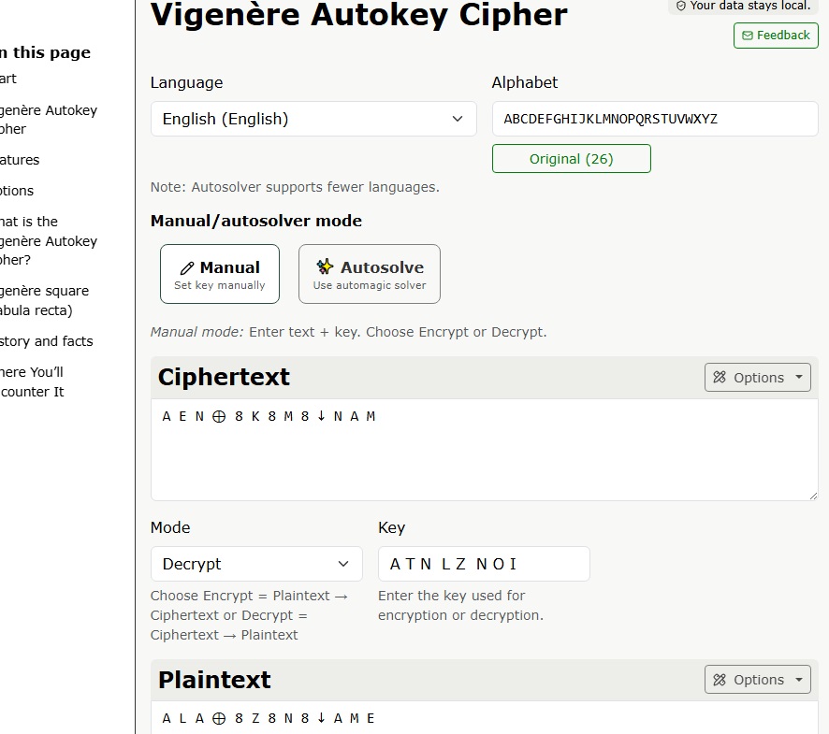Click the 'Key' field label
Screen dimensions: 829x734
pyautogui.click(x=392, y=528)
